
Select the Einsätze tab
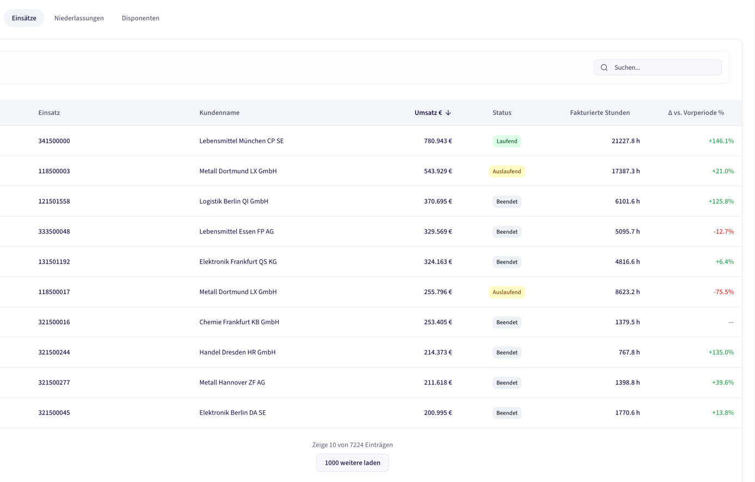[24, 18]
